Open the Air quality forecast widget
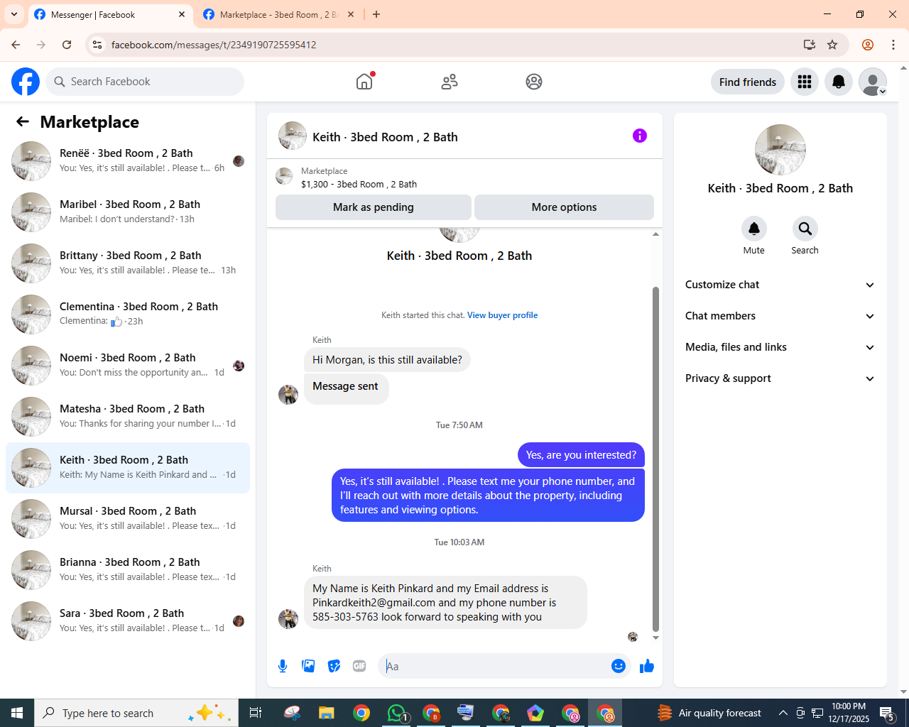 click(709, 713)
